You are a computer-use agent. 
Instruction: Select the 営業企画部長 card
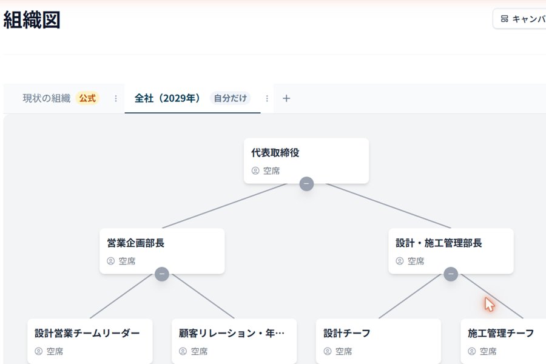(162, 251)
